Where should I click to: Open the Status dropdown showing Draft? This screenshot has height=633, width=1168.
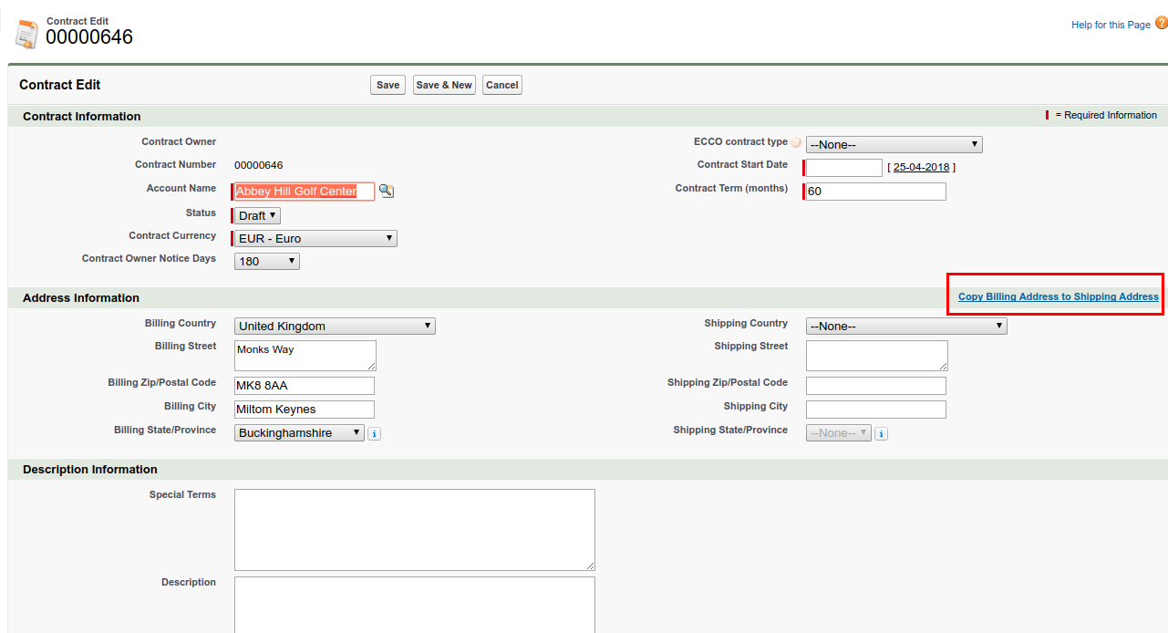click(257, 216)
